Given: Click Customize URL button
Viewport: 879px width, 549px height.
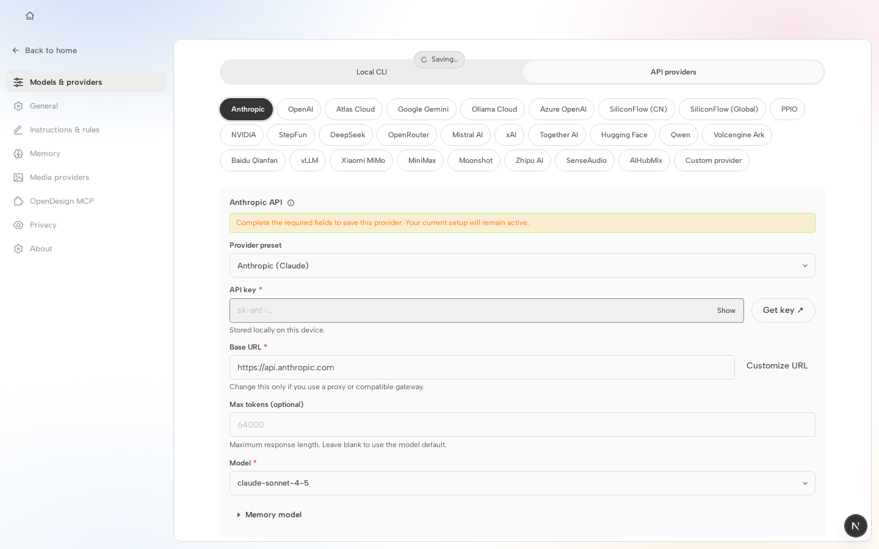Looking at the screenshot, I should (x=777, y=366).
